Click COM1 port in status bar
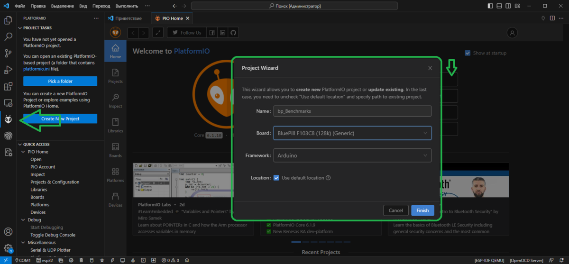 point(22,260)
